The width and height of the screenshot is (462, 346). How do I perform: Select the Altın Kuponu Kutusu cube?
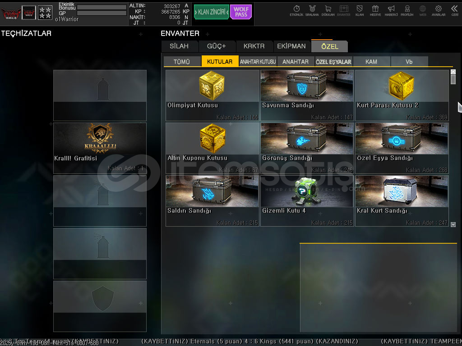click(213, 148)
